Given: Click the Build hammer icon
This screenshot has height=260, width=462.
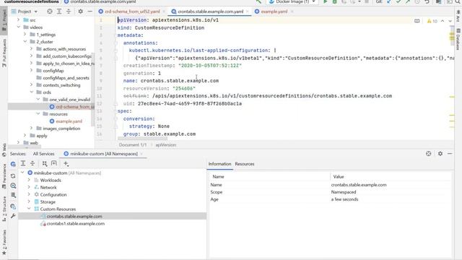Looking at the screenshot, I should (x=258, y=1).
